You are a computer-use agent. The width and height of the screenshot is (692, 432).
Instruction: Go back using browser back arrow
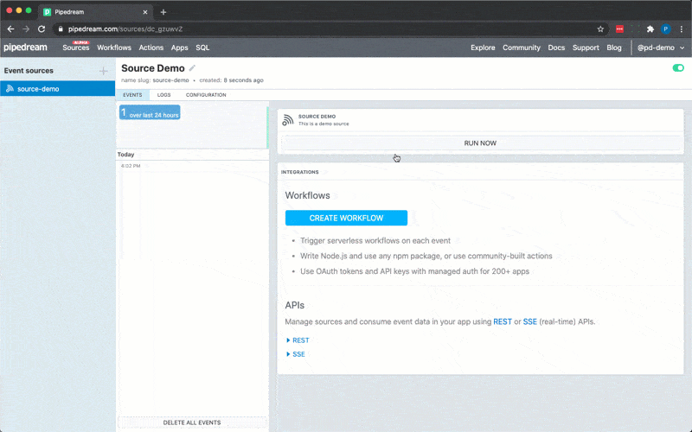pos(10,29)
